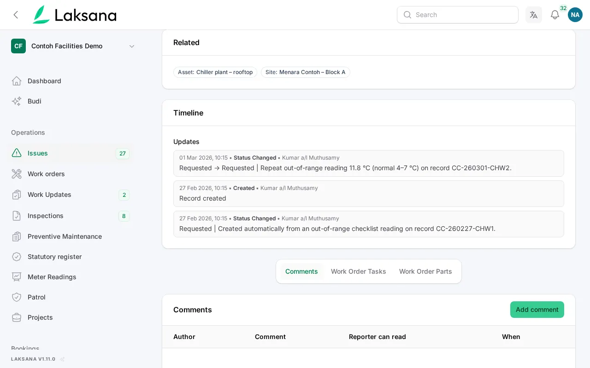Select the 'Record created' timeline entry
Viewport: 590px width, 368px height.
(x=369, y=194)
